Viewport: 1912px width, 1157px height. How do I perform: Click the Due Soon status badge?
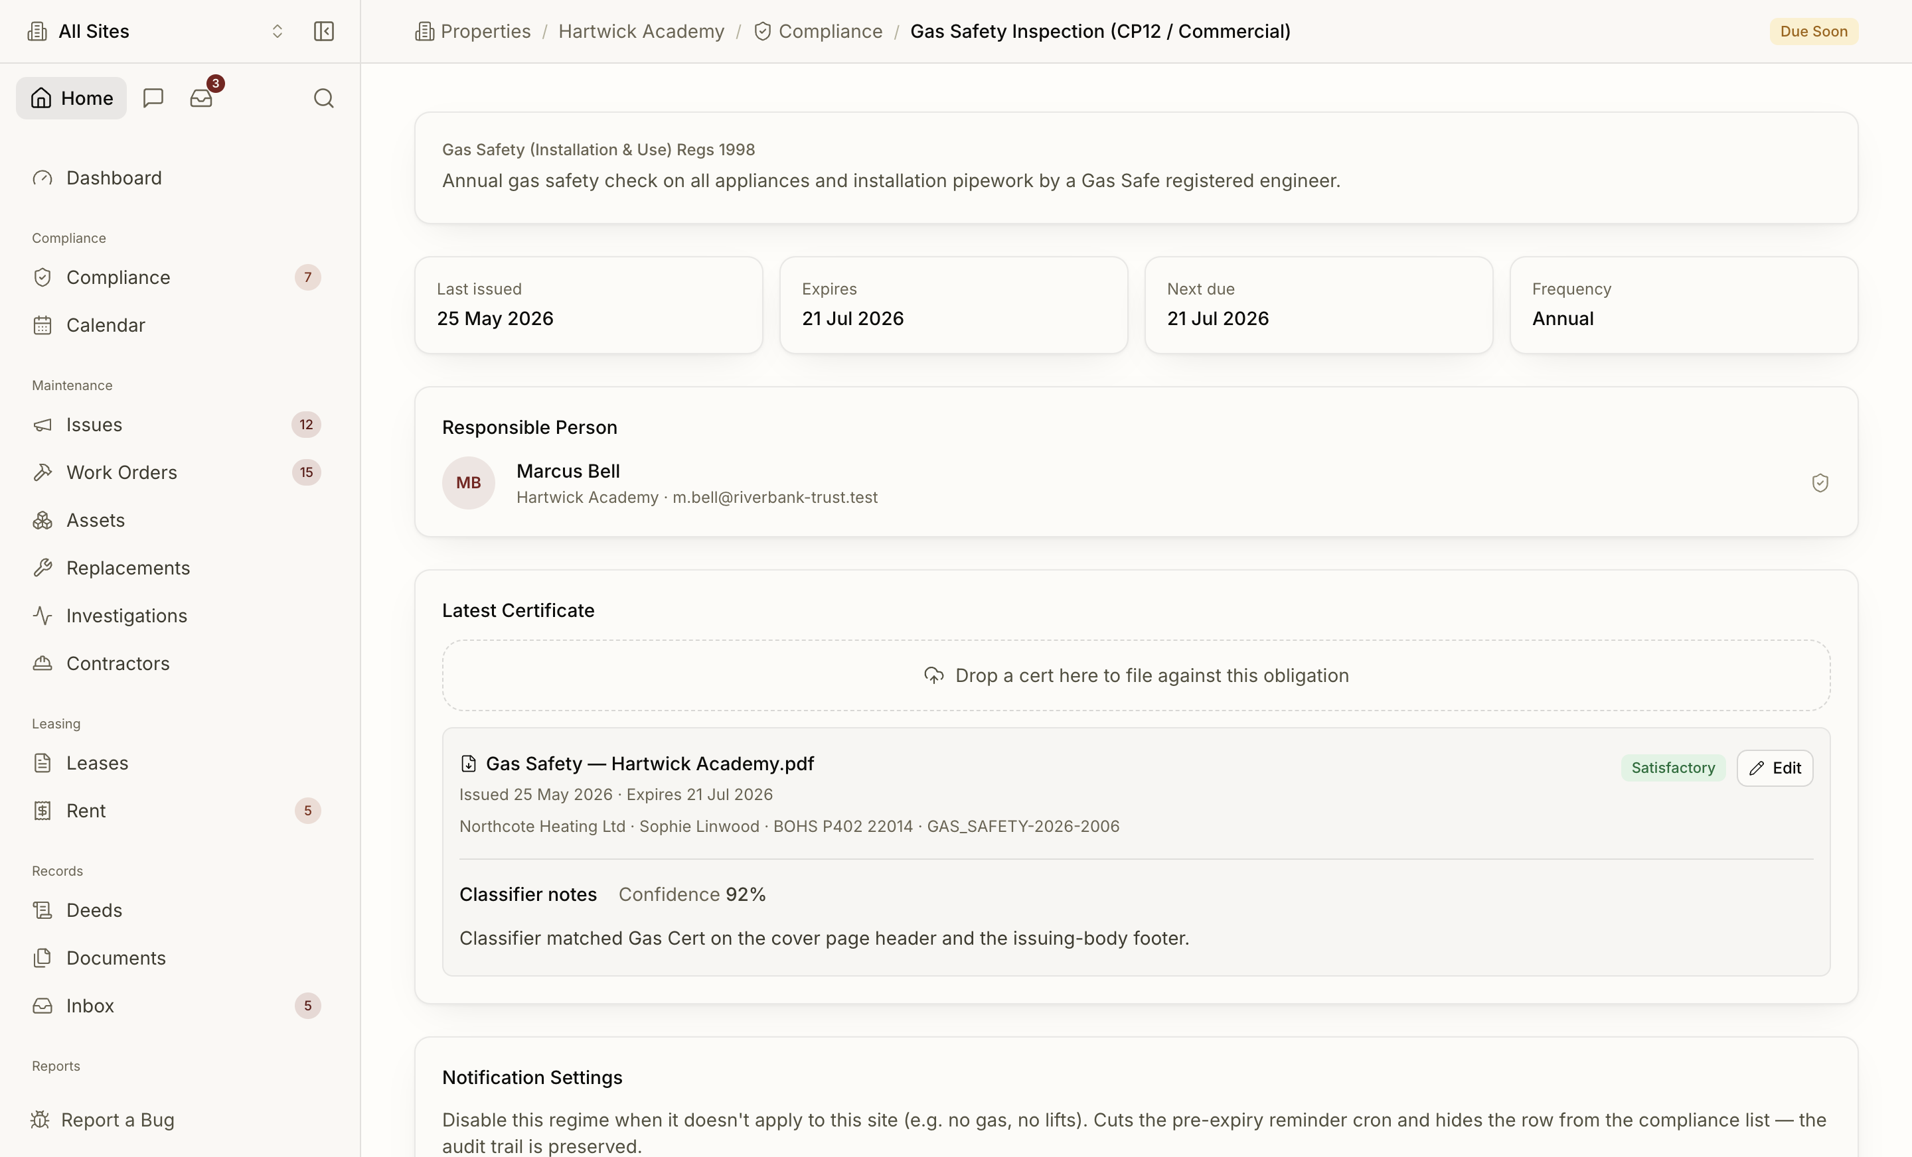point(1814,31)
